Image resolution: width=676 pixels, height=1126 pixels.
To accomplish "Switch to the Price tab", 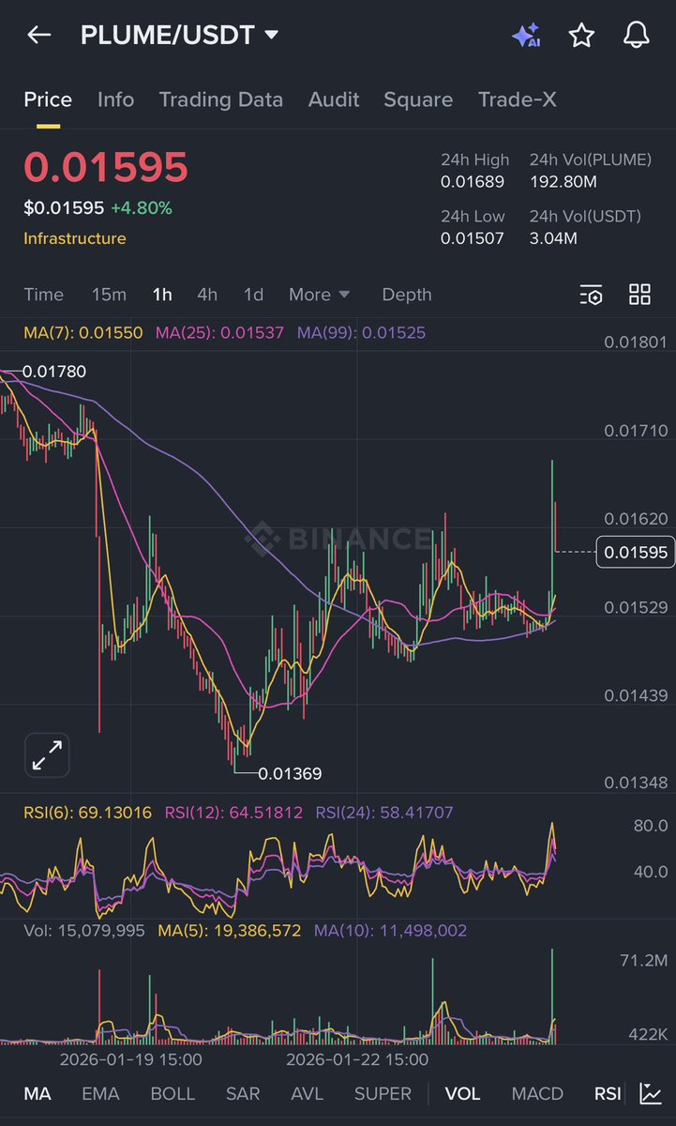I will click(x=48, y=99).
